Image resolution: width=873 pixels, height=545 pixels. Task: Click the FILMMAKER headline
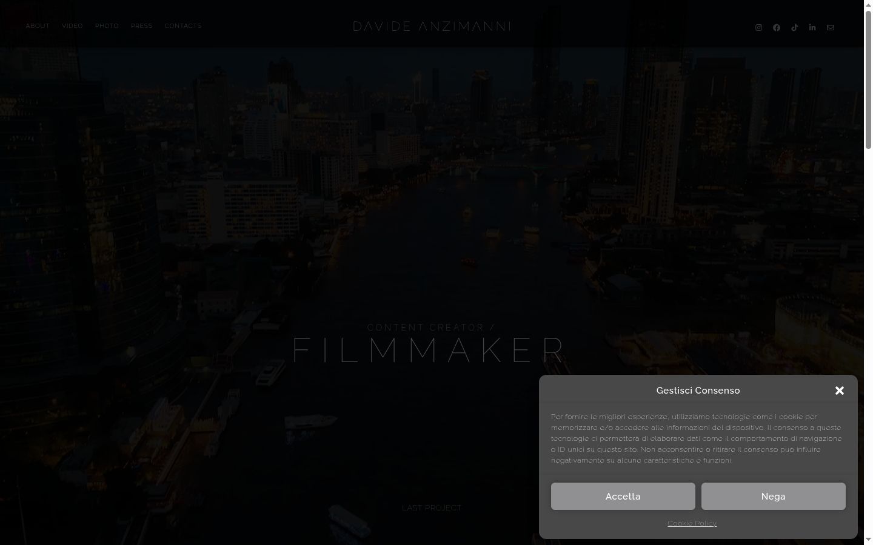click(x=429, y=350)
